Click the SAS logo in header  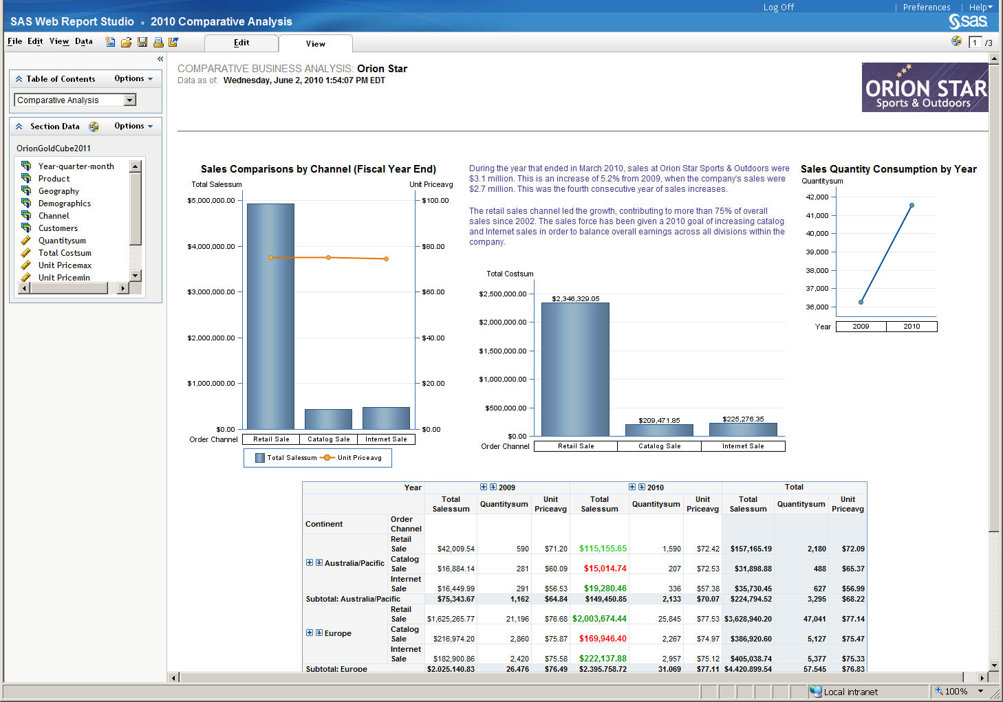point(969,21)
